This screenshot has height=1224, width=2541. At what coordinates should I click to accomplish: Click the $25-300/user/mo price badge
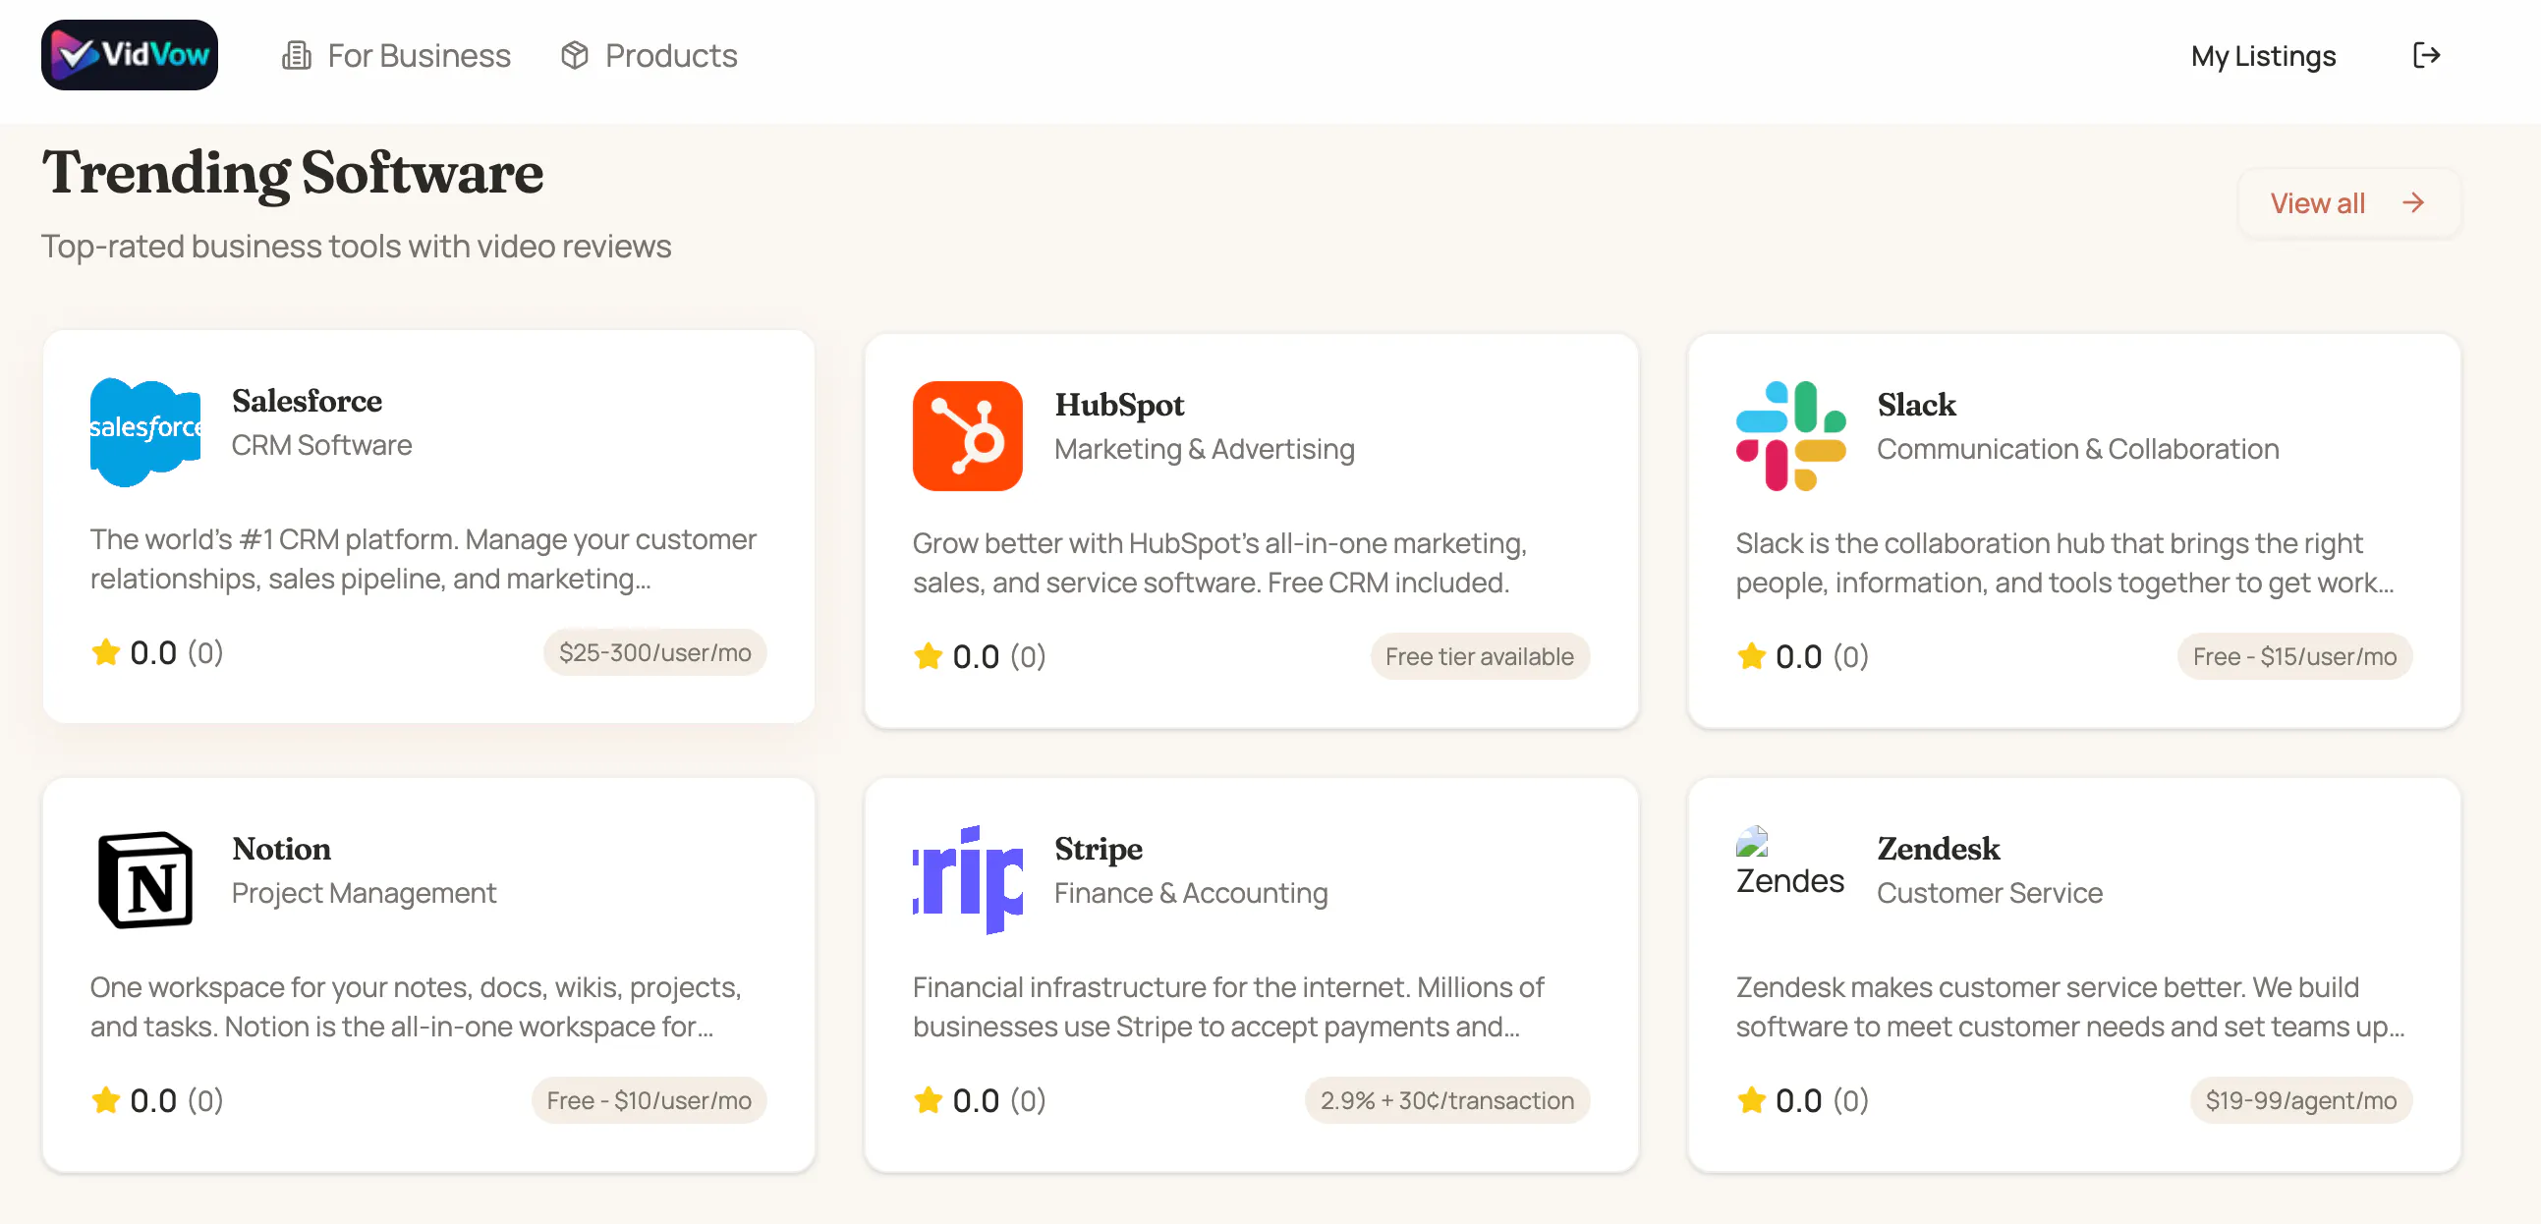(x=655, y=652)
